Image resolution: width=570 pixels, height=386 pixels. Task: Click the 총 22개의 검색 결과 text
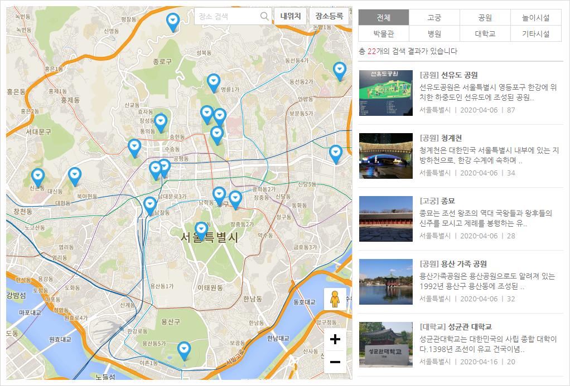[408, 51]
